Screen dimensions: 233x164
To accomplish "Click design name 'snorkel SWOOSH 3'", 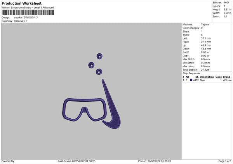I will pyautogui.click(x=26, y=17).
